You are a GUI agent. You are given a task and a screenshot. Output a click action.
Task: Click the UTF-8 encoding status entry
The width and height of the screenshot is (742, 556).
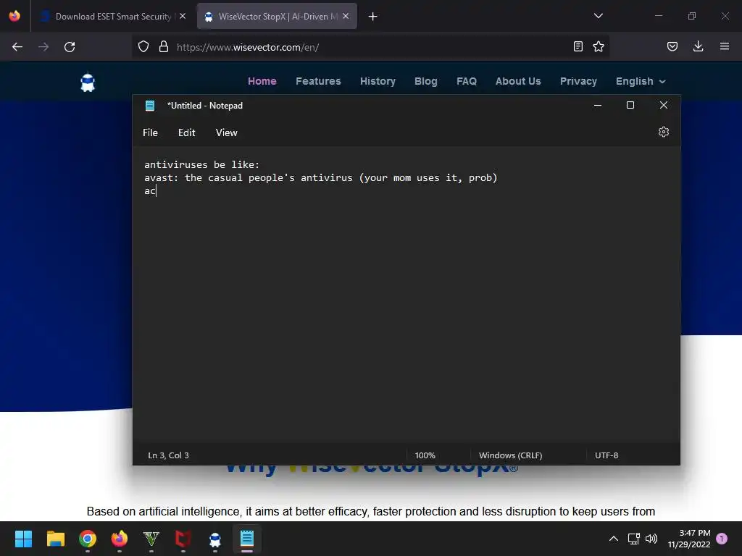(x=606, y=455)
